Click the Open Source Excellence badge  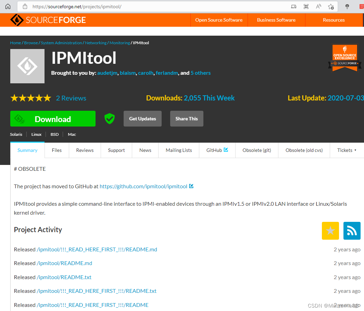pos(345,58)
